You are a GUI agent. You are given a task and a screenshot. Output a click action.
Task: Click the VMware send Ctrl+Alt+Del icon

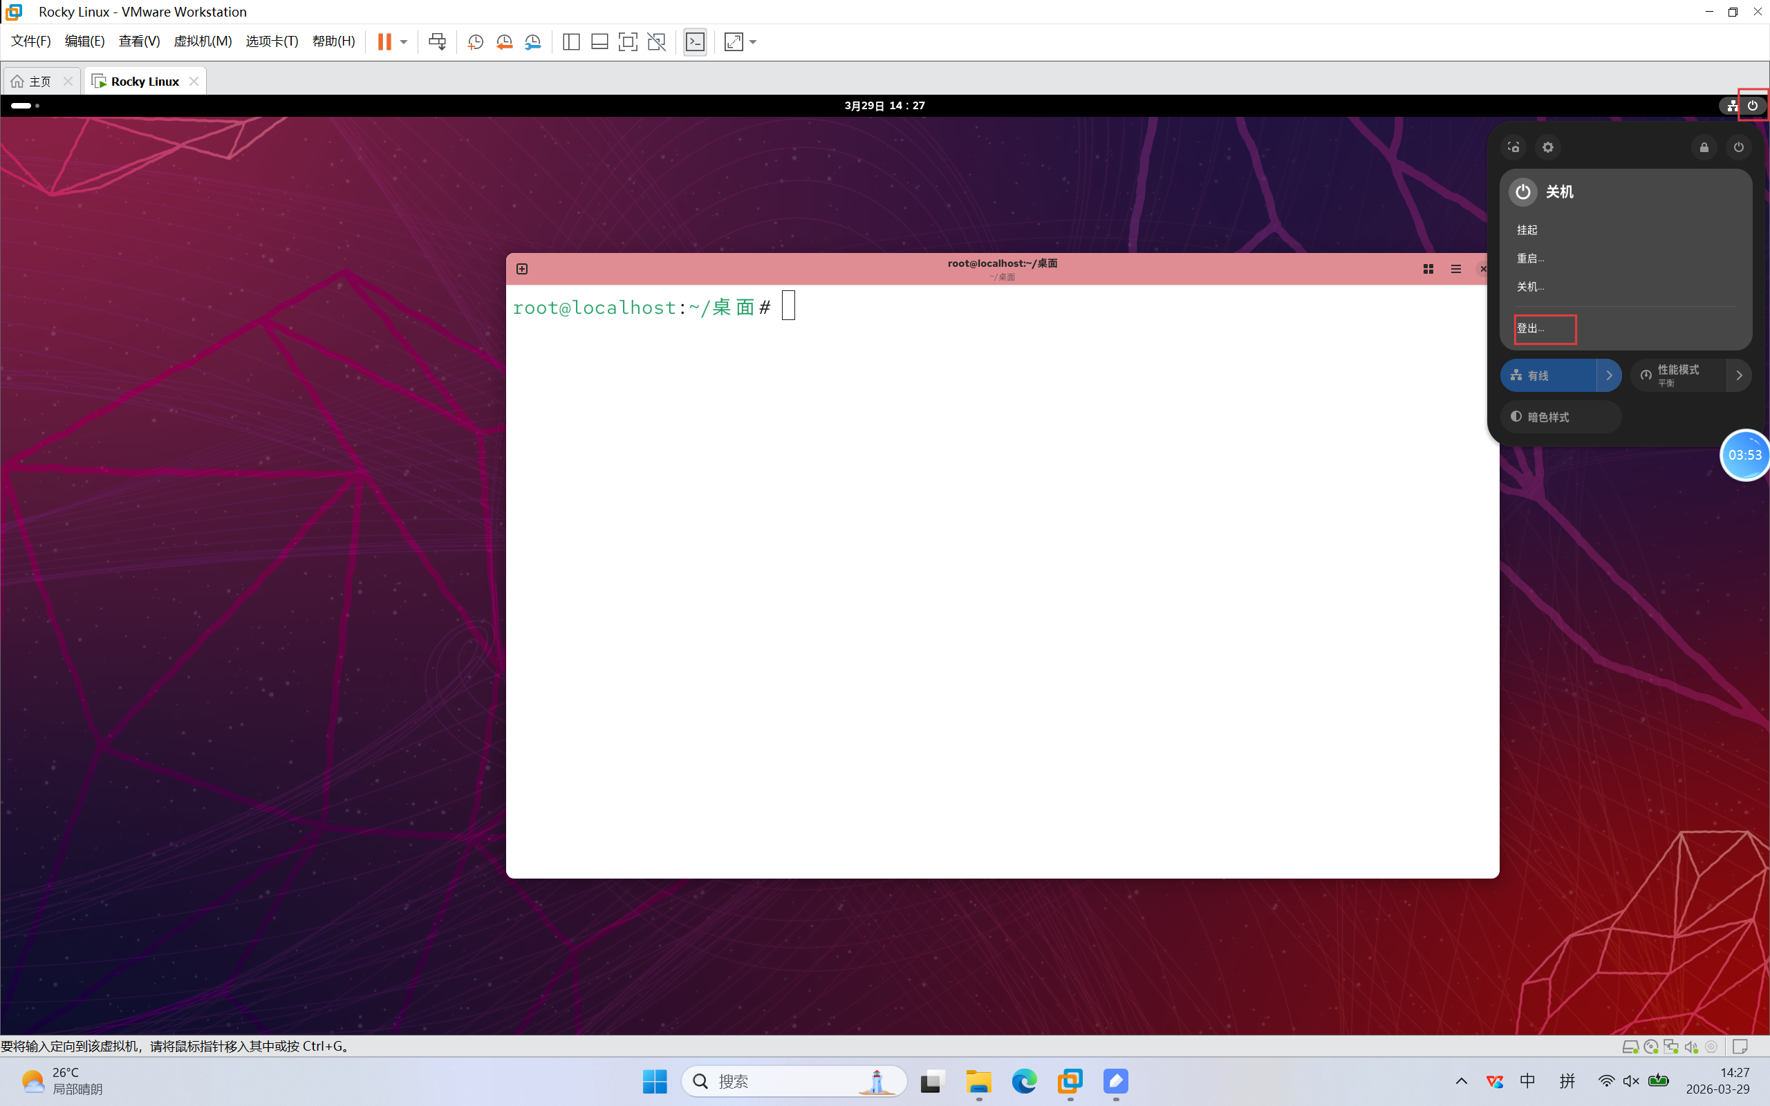point(437,41)
